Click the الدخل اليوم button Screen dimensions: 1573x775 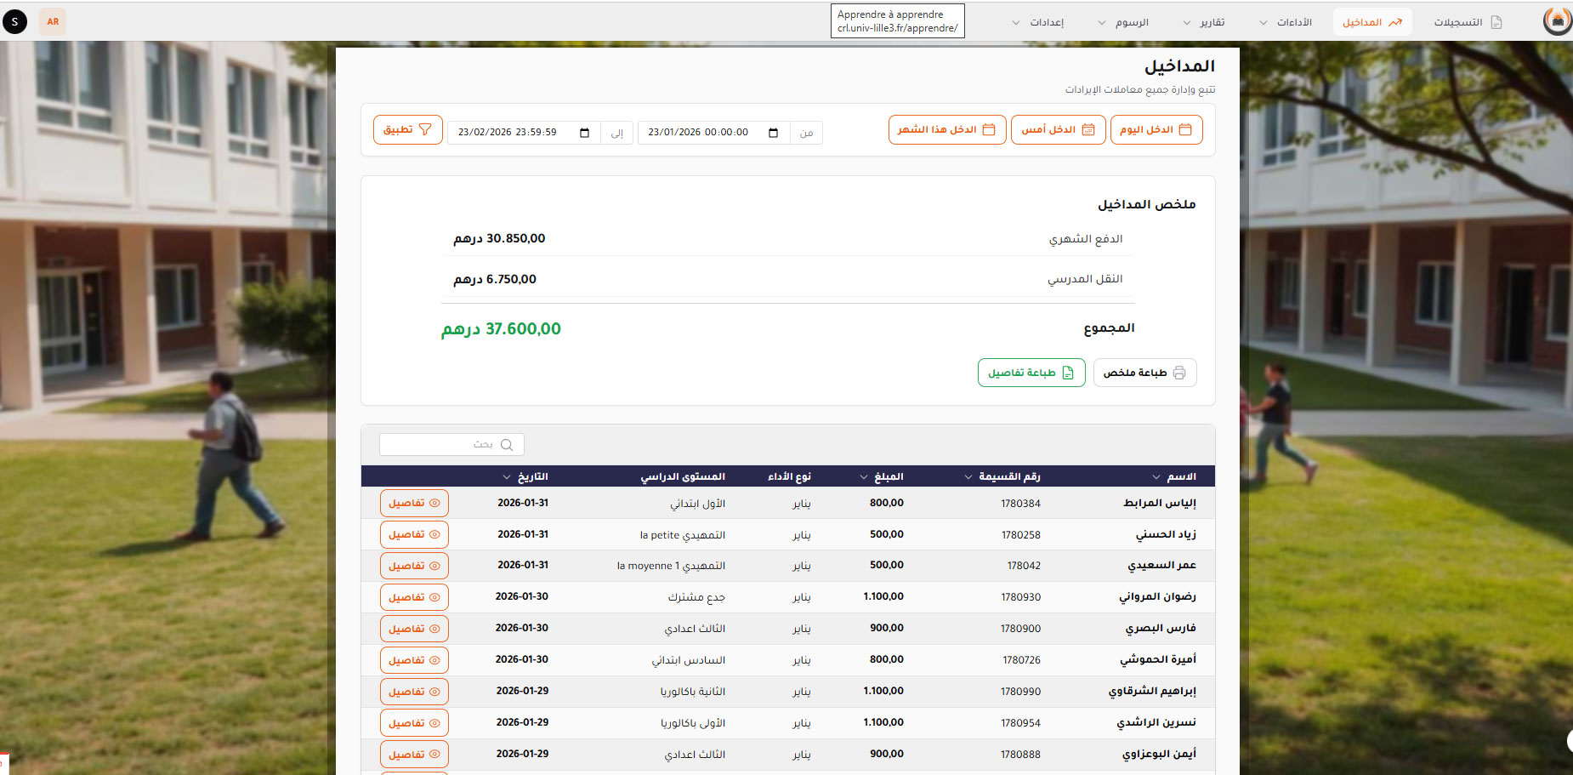coord(1156,129)
